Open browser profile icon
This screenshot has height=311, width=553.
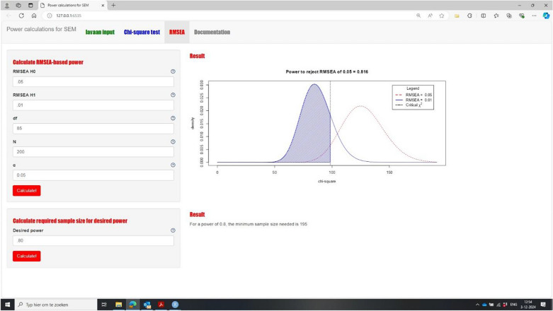[6, 5]
